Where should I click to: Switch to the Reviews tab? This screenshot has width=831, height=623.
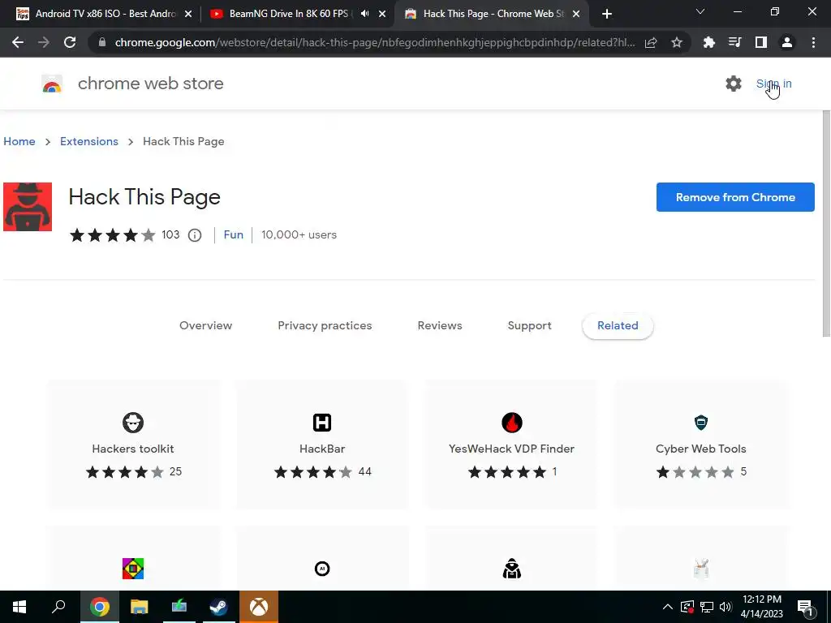[x=440, y=326]
